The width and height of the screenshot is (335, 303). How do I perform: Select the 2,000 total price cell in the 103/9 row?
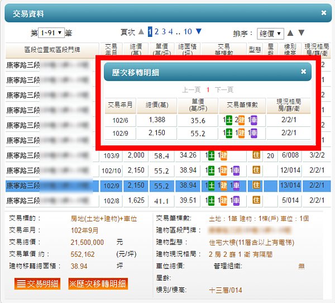pos(136,155)
